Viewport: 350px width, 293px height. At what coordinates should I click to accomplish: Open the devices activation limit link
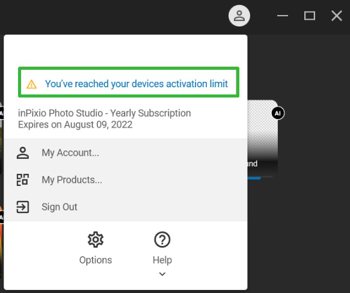click(x=136, y=84)
